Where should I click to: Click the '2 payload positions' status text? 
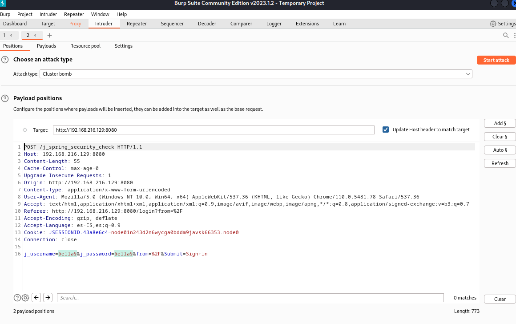[x=34, y=311]
